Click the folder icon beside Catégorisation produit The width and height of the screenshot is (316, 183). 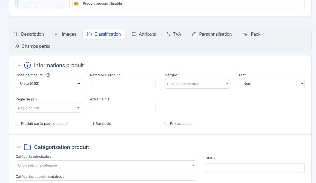click(x=27, y=147)
